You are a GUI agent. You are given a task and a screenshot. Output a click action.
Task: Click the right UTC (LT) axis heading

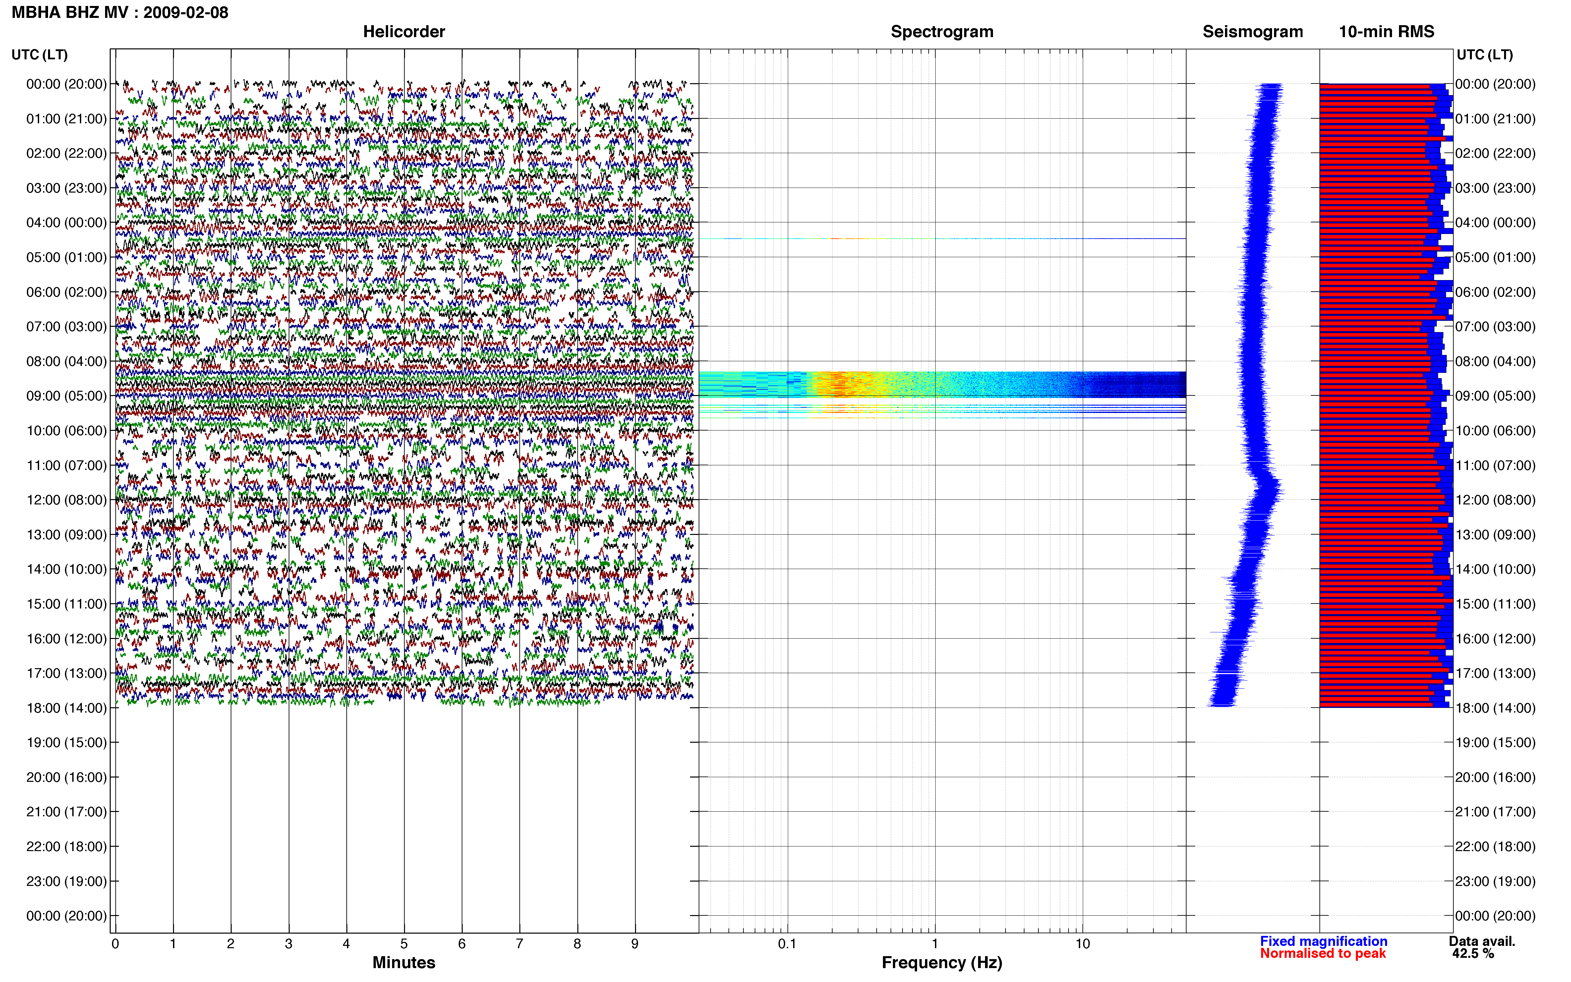(1484, 55)
